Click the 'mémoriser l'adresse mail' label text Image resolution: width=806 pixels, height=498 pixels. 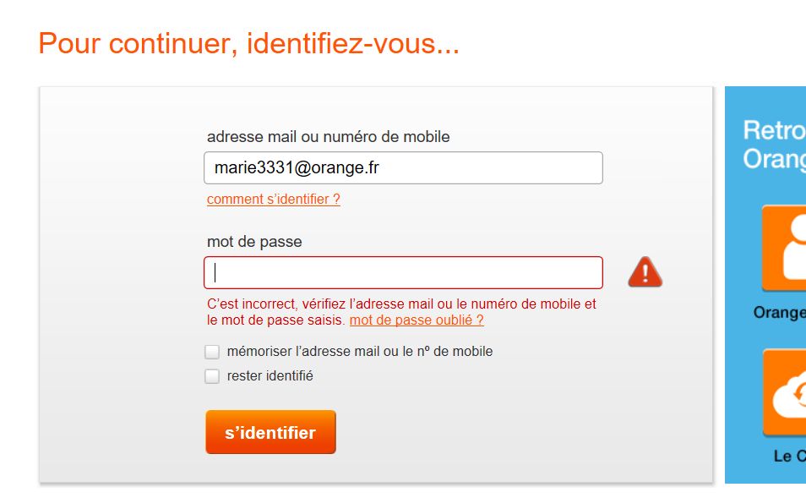pyautogui.click(x=360, y=352)
